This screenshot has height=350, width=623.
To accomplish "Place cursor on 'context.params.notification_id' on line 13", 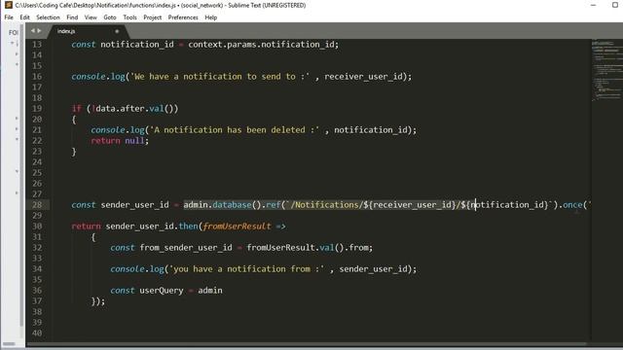I will point(262,45).
